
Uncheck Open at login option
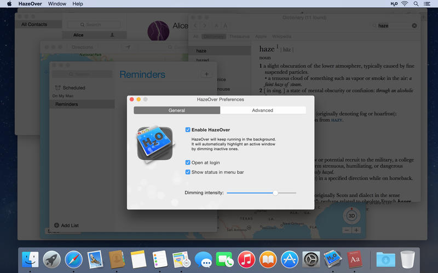[x=188, y=163]
